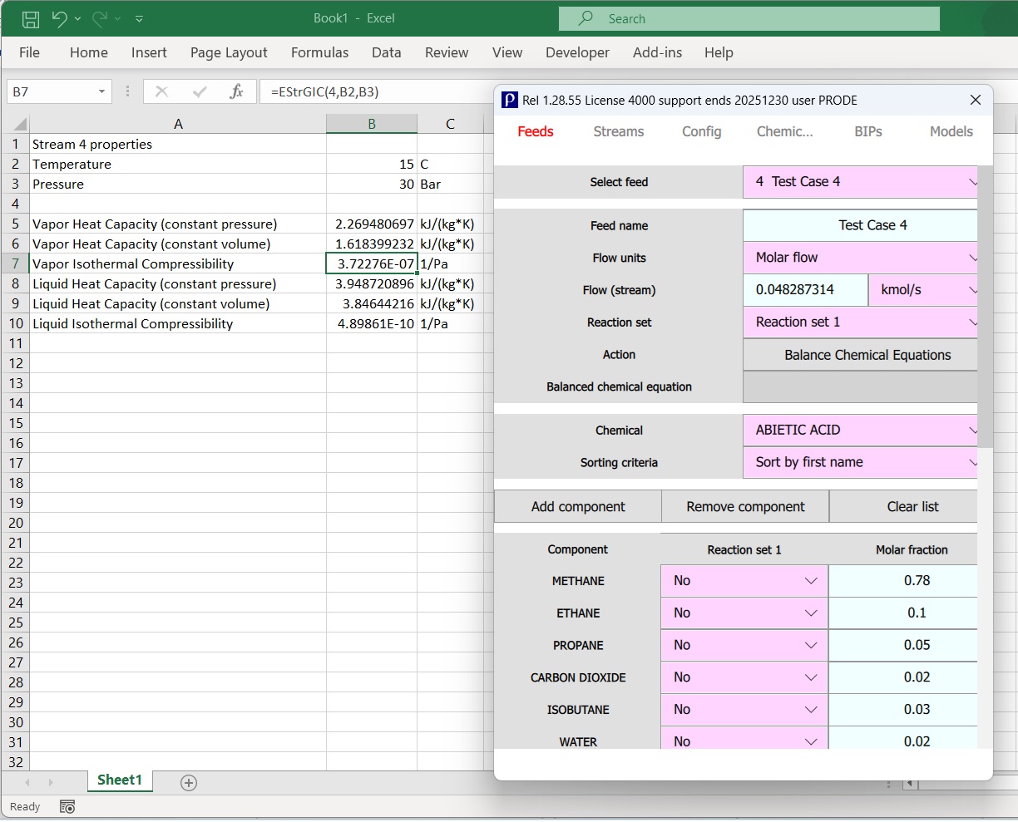This screenshot has width=1018, height=822.
Task: Open the Help ribbon tab
Action: [719, 52]
